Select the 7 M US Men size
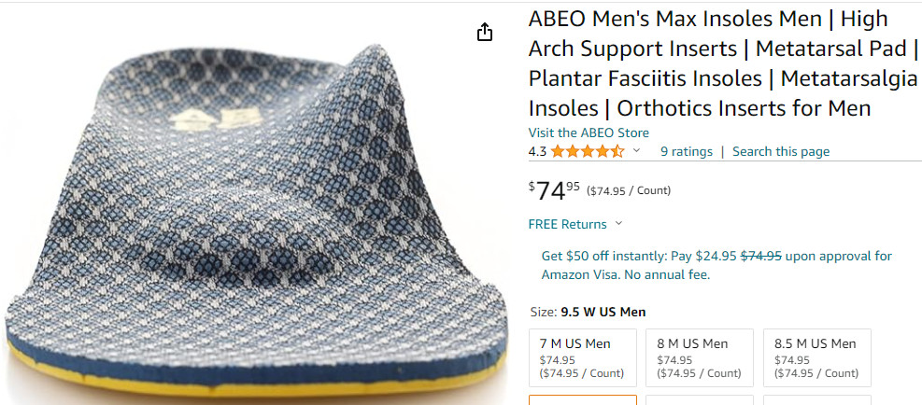This screenshot has width=922, height=405. tap(582, 357)
